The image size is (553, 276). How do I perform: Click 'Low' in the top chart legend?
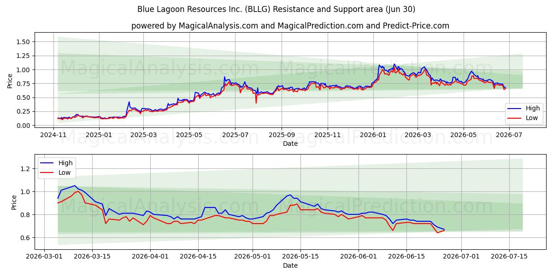point(532,118)
